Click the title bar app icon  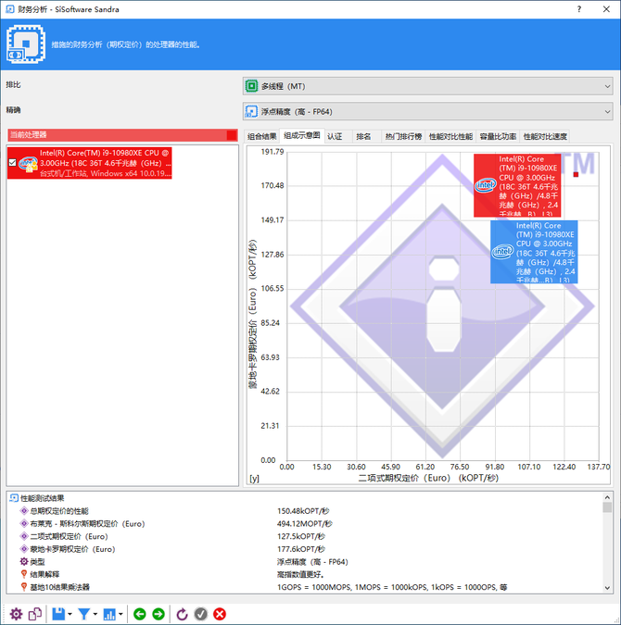click(x=10, y=9)
